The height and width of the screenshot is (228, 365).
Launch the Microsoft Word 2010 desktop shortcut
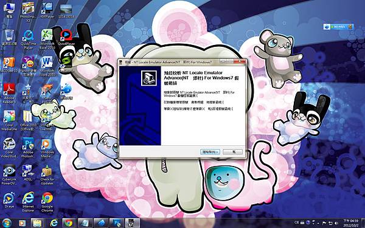[x=47, y=67]
